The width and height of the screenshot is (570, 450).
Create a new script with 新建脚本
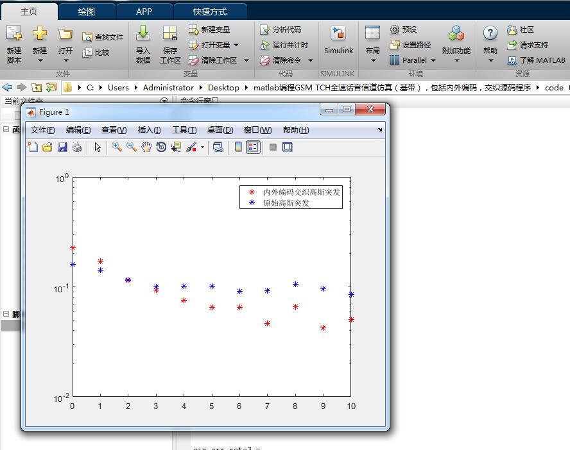click(14, 44)
